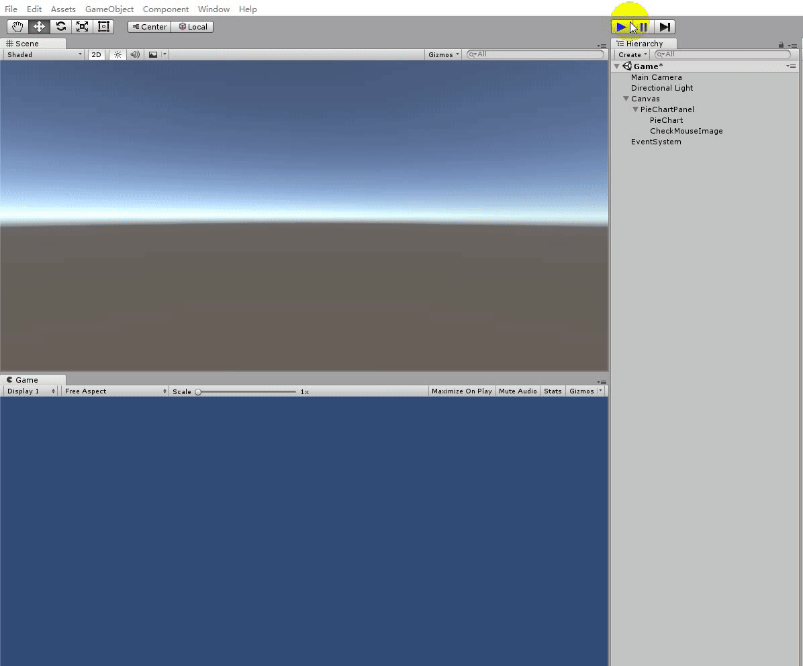Open the Display 1 dropdown
This screenshot has width=803, height=666.
[x=31, y=391]
